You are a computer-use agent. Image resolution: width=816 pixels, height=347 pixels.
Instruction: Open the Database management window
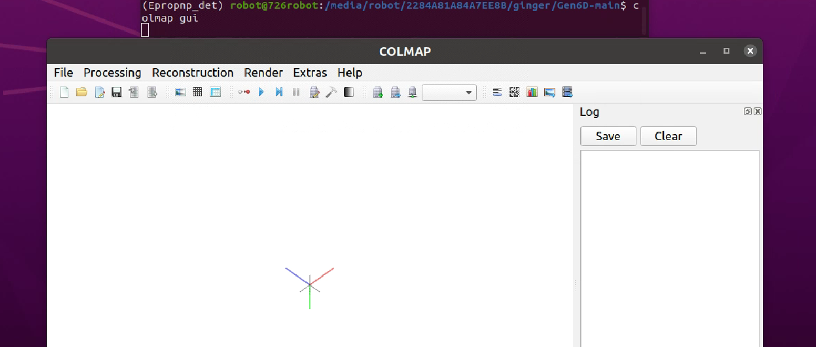click(x=215, y=92)
